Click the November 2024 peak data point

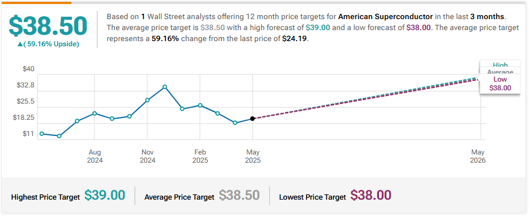pyautogui.click(x=165, y=87)
